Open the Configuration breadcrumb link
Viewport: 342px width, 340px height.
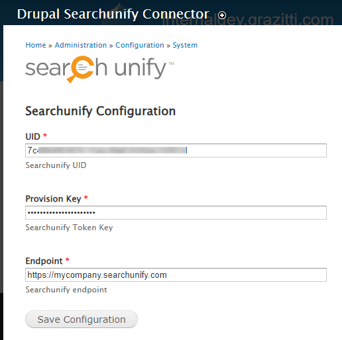tap(140, 45)
